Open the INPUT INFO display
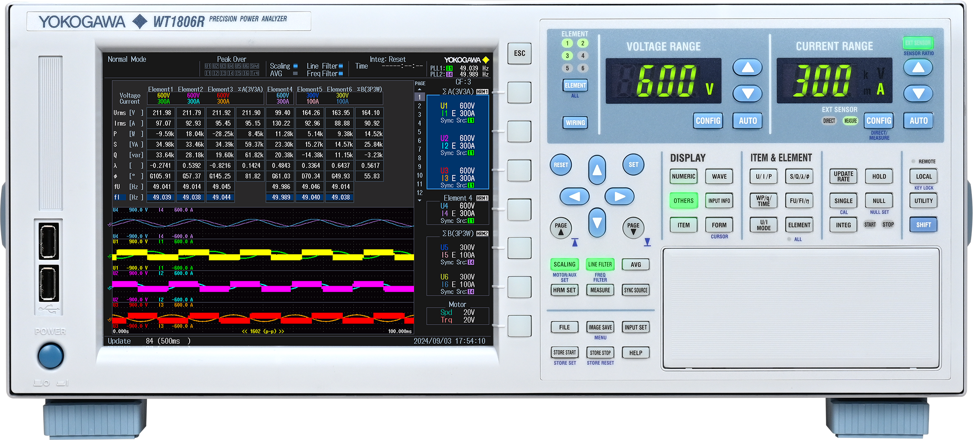 (719, 201)
